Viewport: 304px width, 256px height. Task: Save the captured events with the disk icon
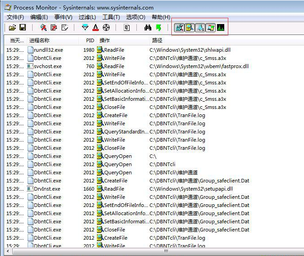(23, 28)
